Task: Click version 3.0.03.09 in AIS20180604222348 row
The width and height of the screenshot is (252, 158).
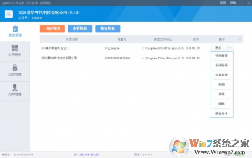Action: pos(193,58)
